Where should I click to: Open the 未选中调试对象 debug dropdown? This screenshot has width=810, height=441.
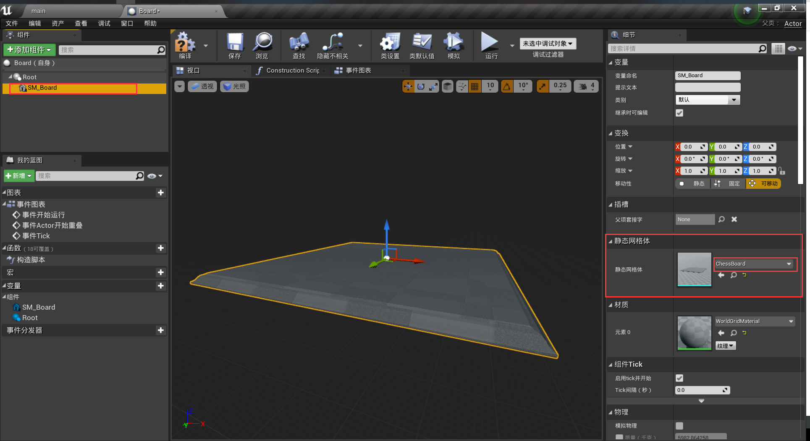click(x=548, y=44)
